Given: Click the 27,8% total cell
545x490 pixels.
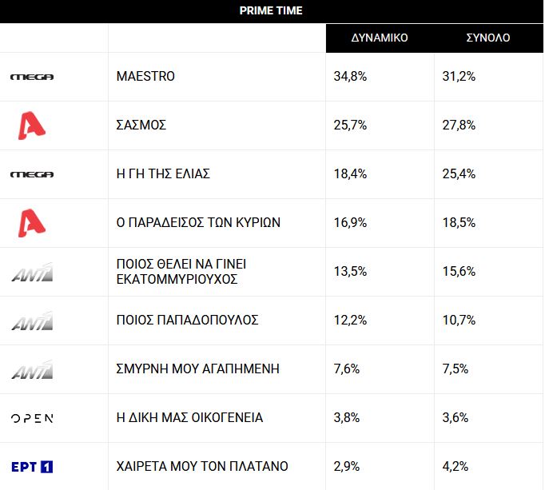Looking at the screenshot, I should 459,125.
